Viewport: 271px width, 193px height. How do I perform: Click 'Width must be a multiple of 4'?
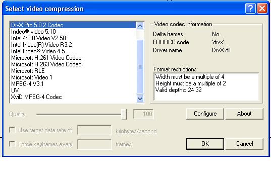point(190,77)
